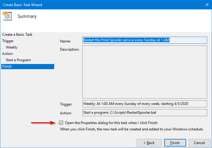Open the Start a Program step
This screenshot has width=212, height=148.
pos(18,60)
